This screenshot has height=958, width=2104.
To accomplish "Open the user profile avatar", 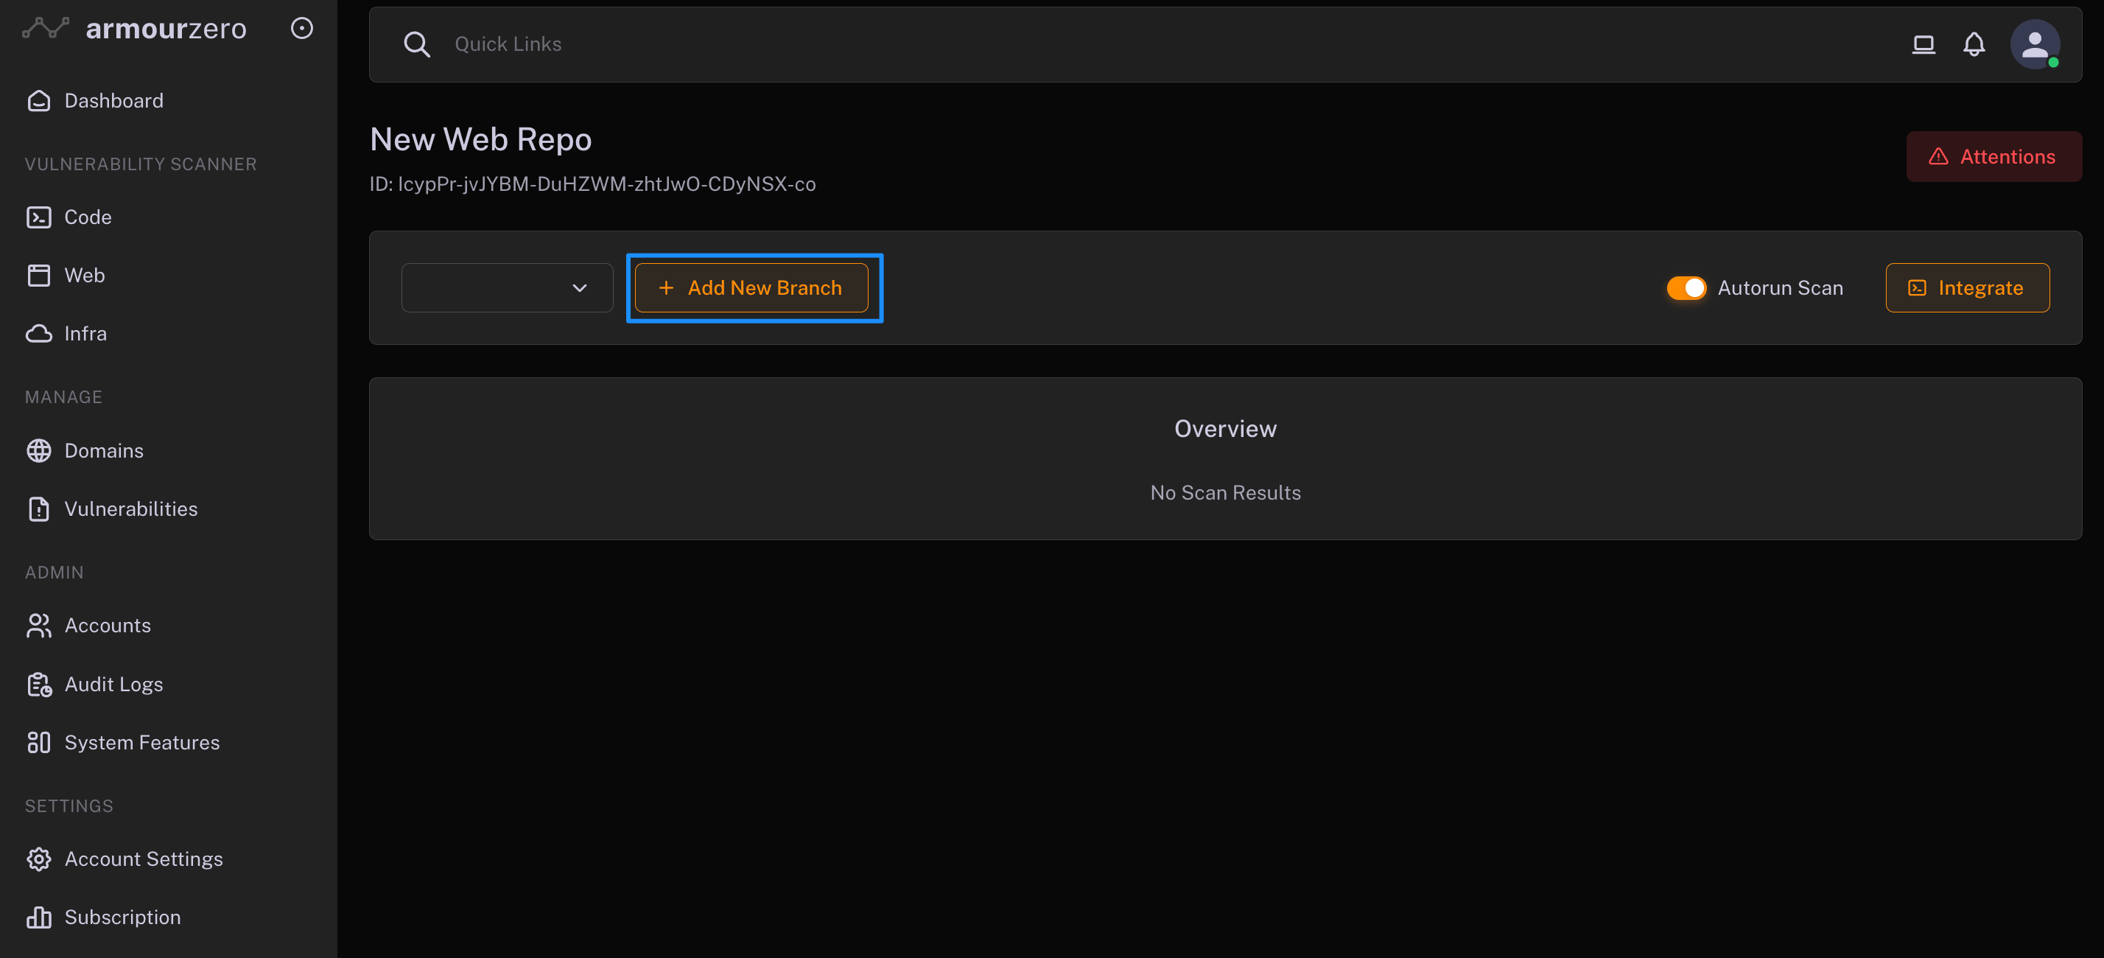I will [2034, 44].
